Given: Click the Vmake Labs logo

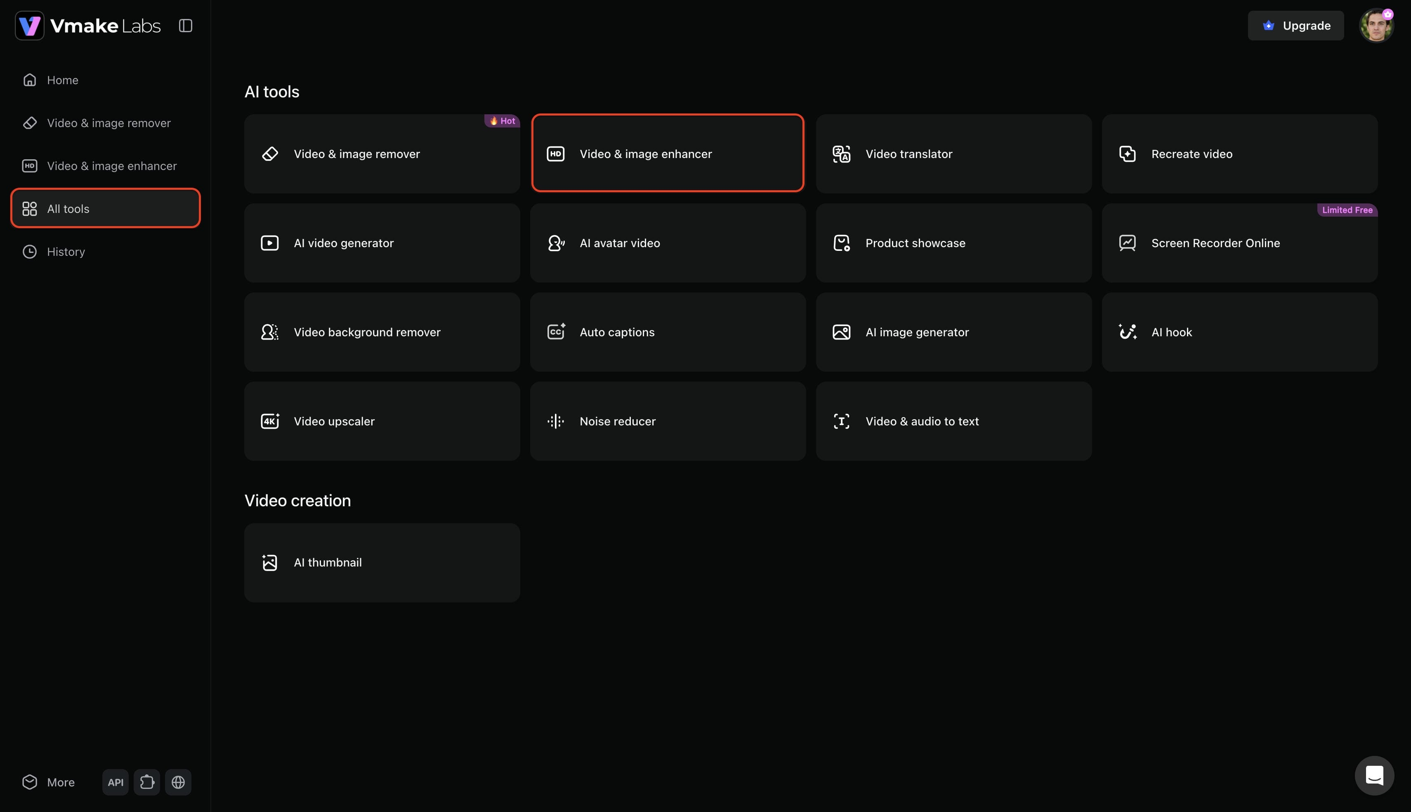Looking at the screenshot, I should coord(88,26).
